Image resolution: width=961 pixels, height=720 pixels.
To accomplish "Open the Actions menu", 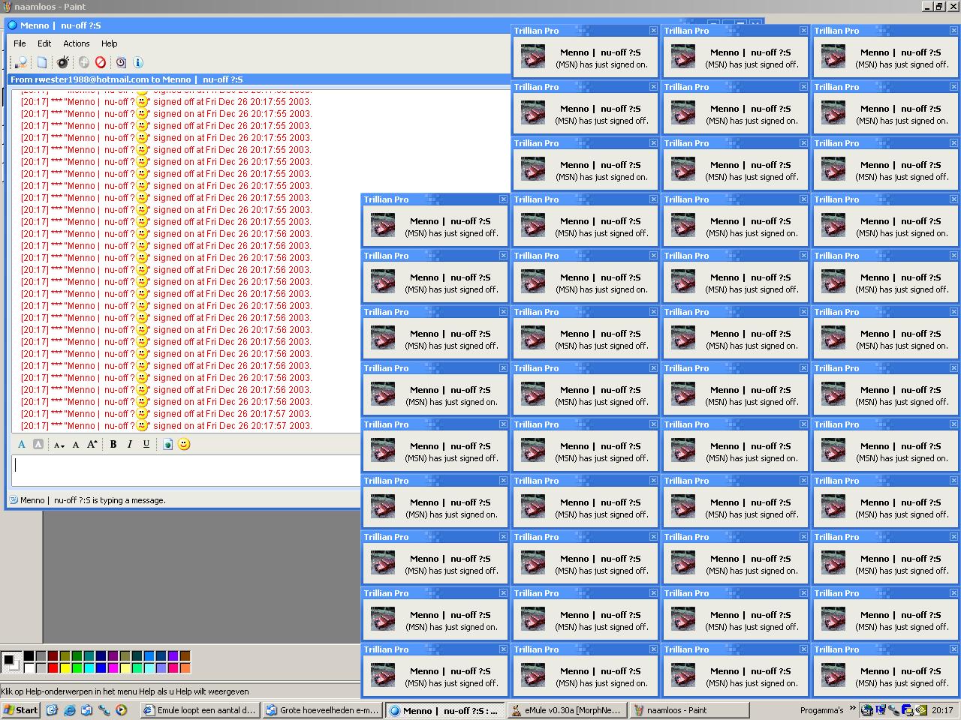I will point(76,43).
